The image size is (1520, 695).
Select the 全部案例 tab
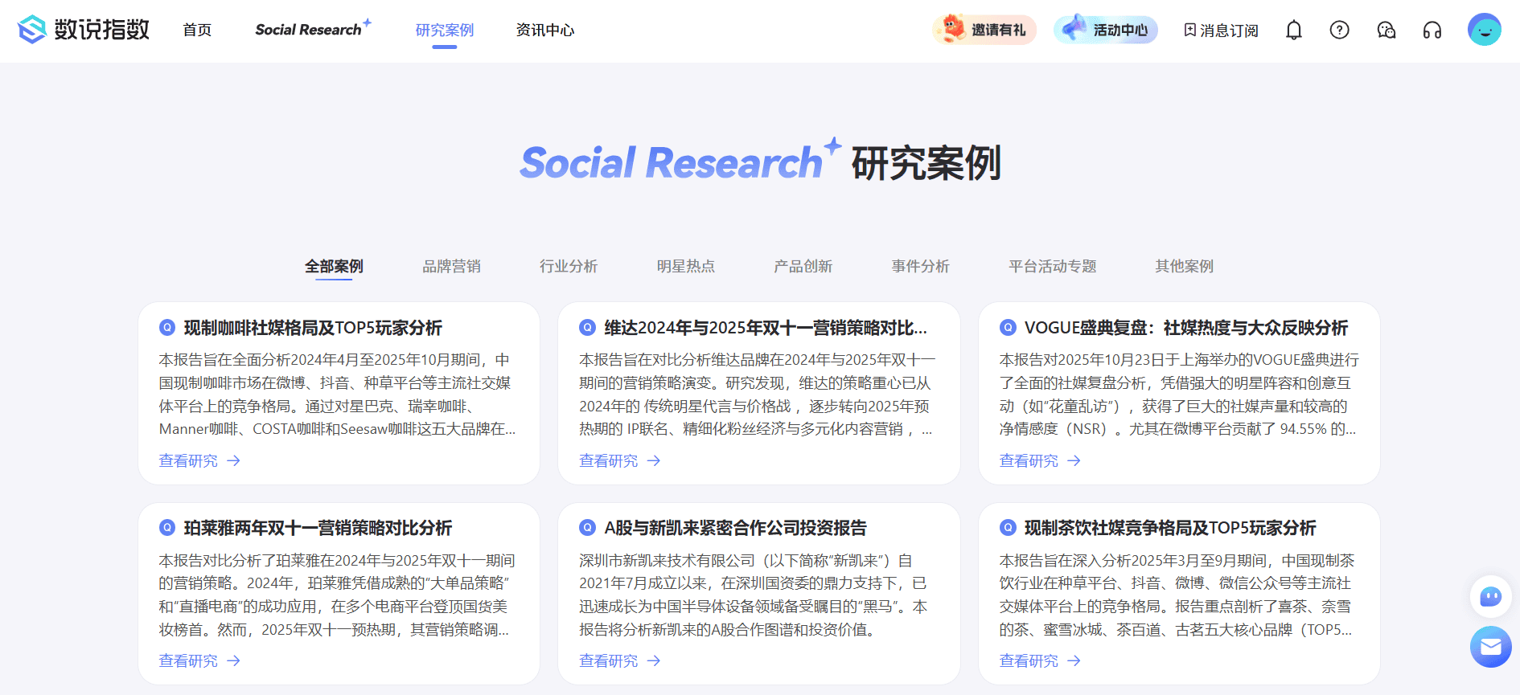pyautogui.click(x=334, y=266)
